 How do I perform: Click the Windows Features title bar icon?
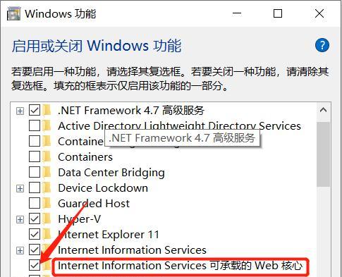point(13,13)
